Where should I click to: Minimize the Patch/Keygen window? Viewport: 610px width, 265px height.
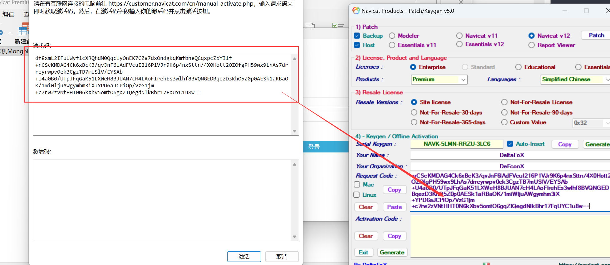pyautogui.click(x=565, y=11)
